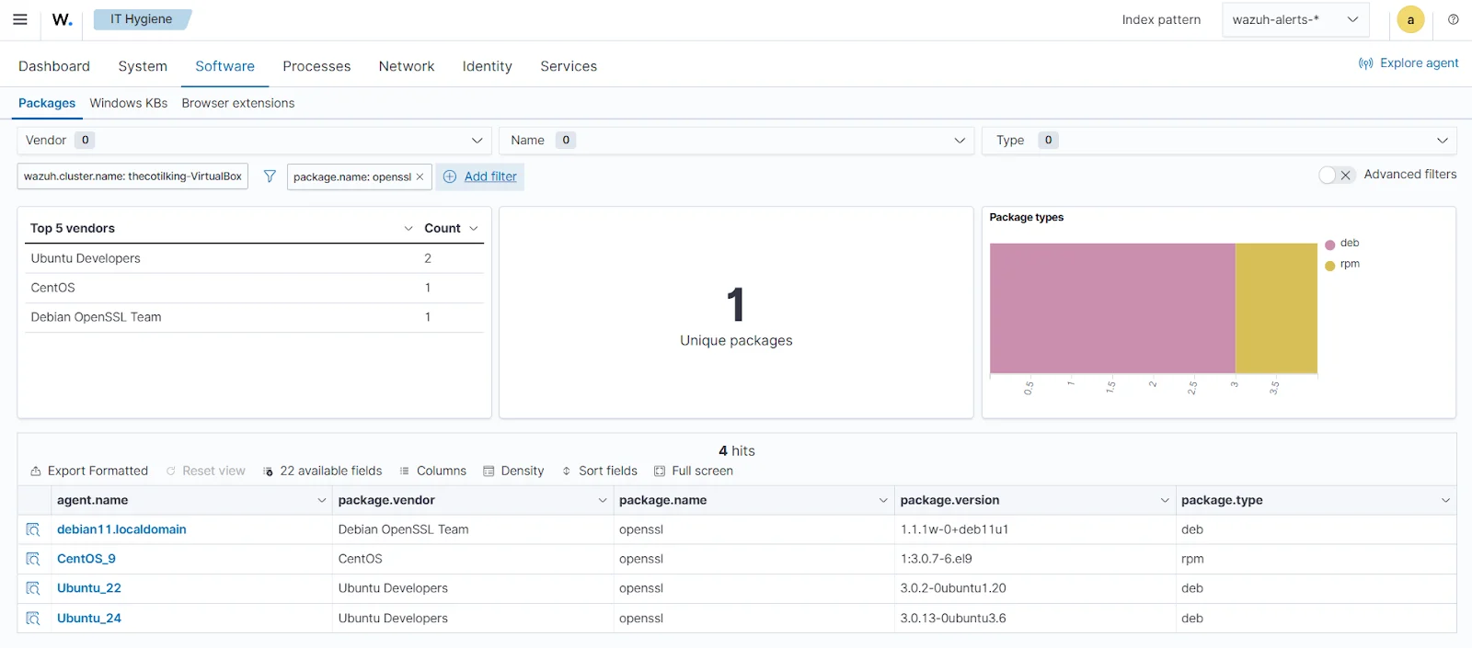Inspect document details for CentOS_9 row
Screen dimensions: 1472x648
click(x=33, y=559)
